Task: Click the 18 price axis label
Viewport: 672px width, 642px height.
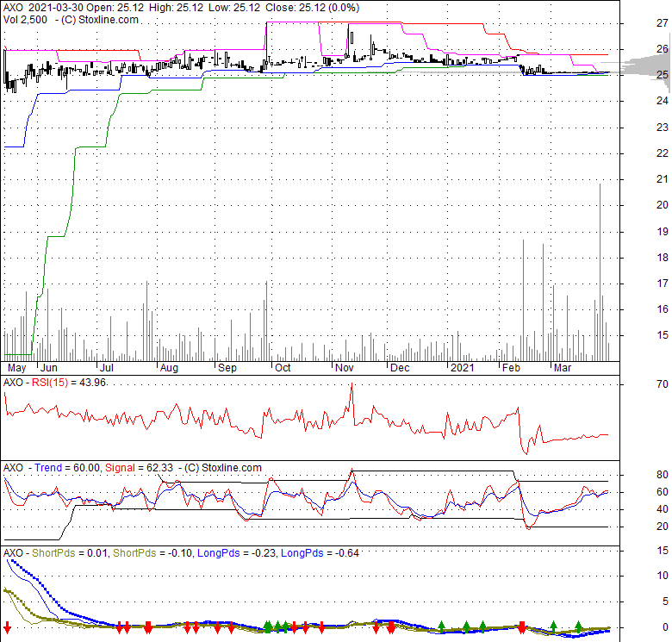Action: point(663,257)
